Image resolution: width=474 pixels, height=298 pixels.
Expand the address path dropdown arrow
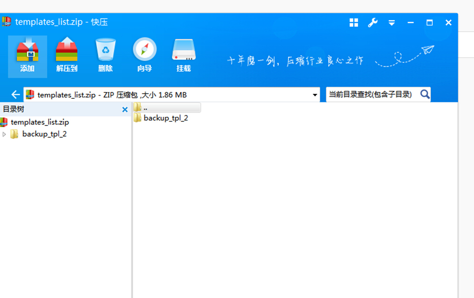pos(315,95)
